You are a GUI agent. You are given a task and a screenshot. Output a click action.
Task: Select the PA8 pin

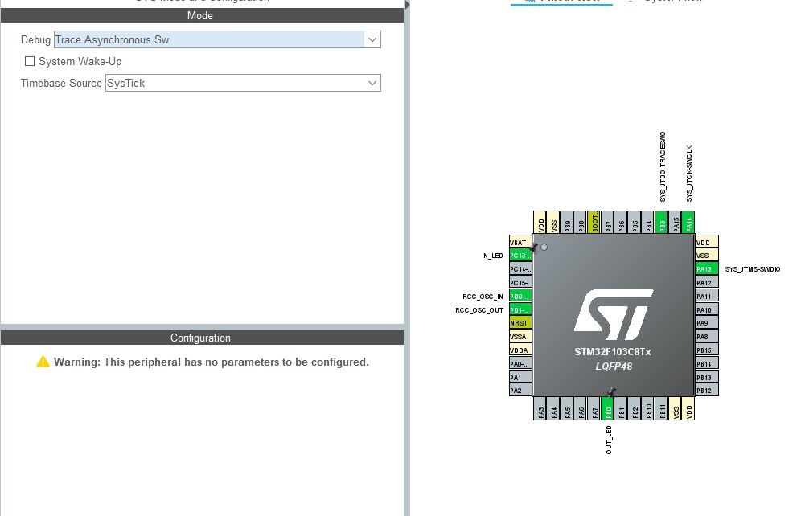coord(707,336)
